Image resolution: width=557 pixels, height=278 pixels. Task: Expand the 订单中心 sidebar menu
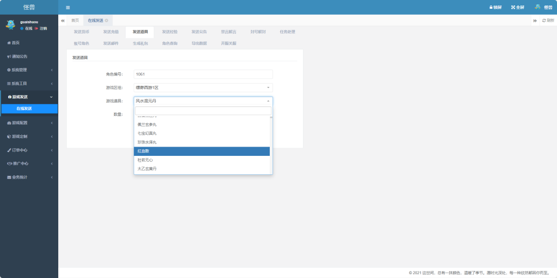[29, 150]
